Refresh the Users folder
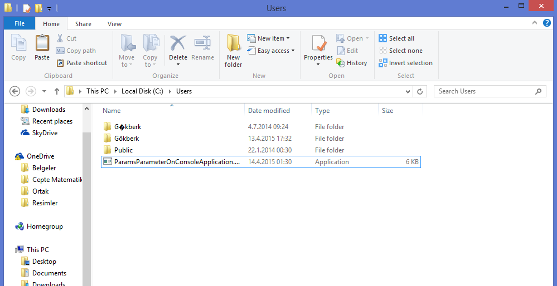 (x=419, y=91)
